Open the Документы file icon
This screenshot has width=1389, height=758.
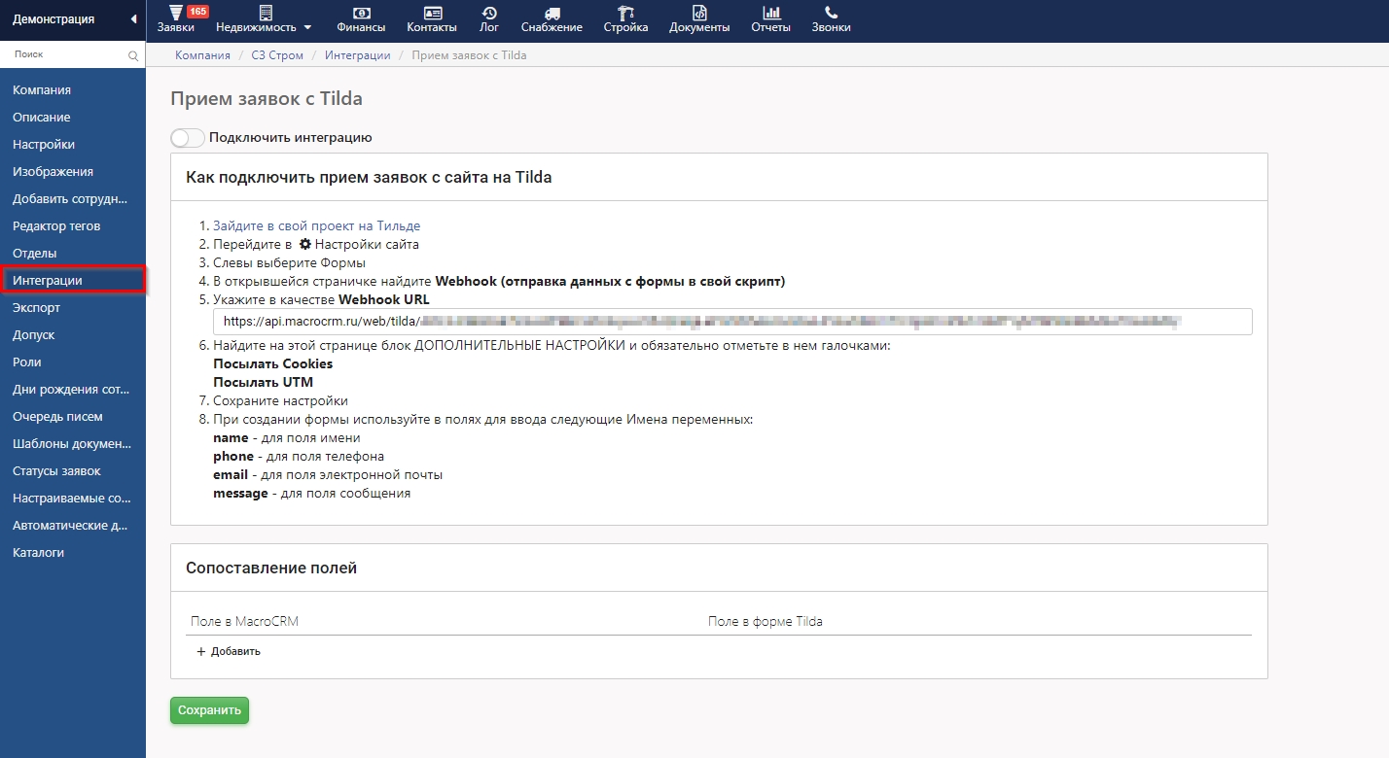point(698,13)
